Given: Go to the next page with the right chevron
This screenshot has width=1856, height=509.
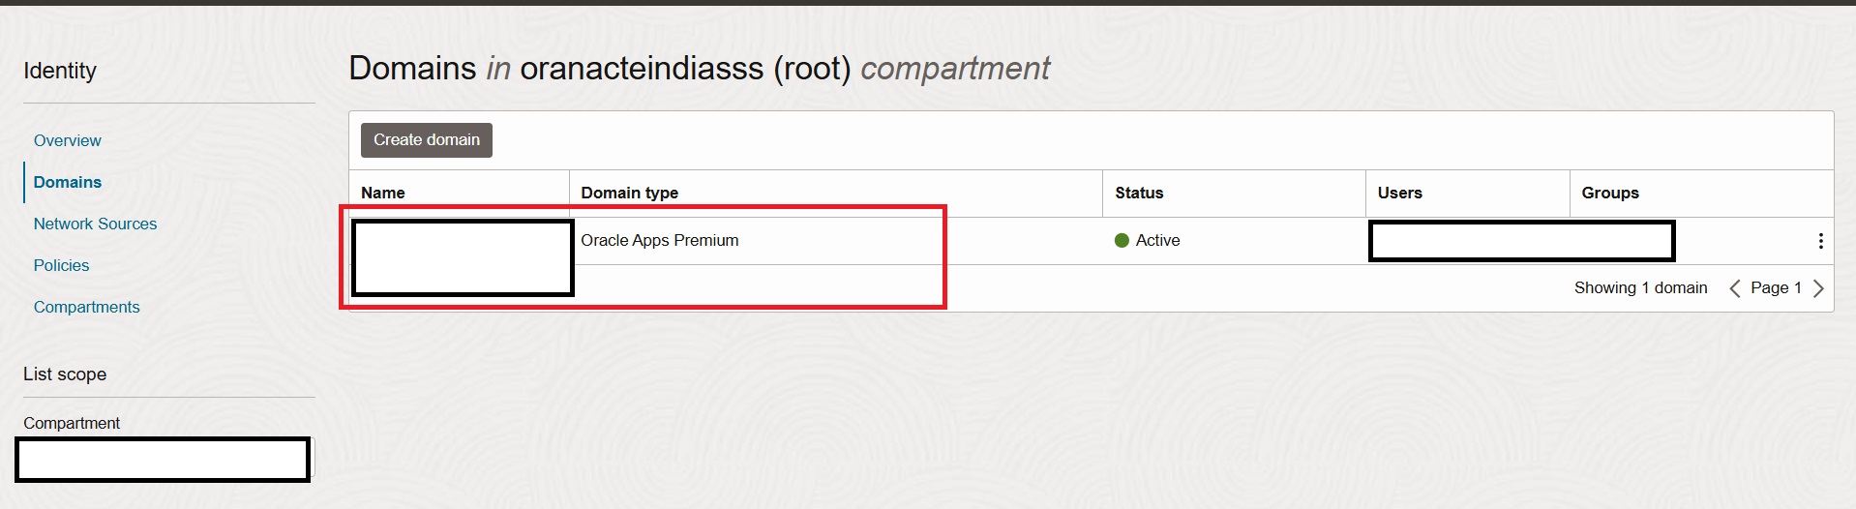Looking at the screenshot, I should (1818, 288).
